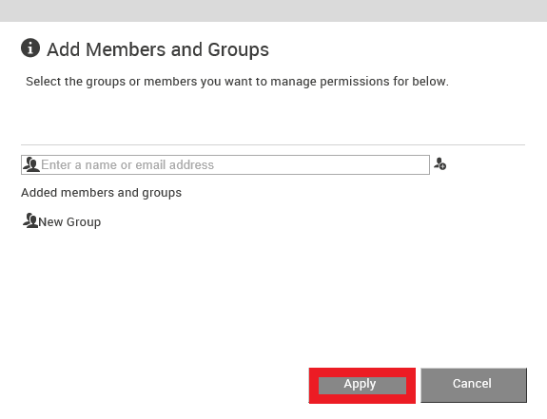Viewport: 547px width, 419px height.
Task: Apply the added members and groups
Action: pos(362,386)
